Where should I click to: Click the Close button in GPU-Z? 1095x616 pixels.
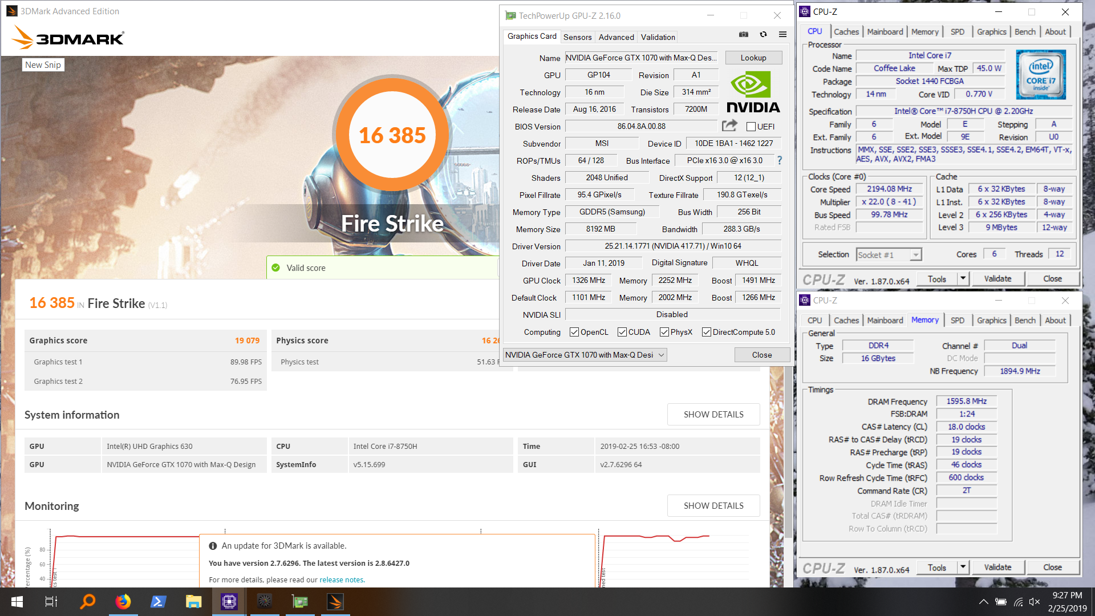click(x=762, y=355)
